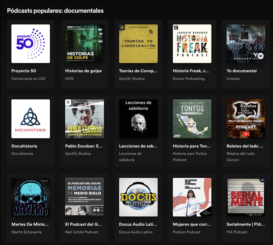This screenshot has width=273, height=245.
Task: Click the 'Docus Audio Latino' publisher text
Action: pos(136,232)
